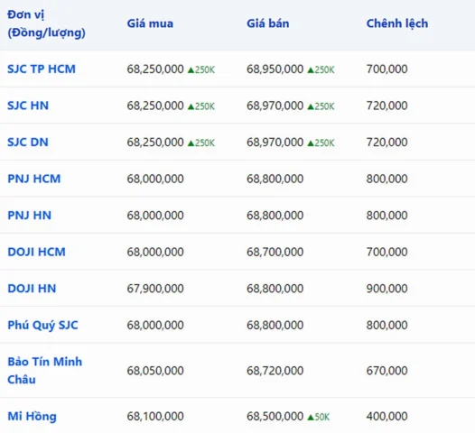Select SJC HN buy price 68,250,000
The height and width of the screenshot is (433, 475).
(x=155, y=106)
